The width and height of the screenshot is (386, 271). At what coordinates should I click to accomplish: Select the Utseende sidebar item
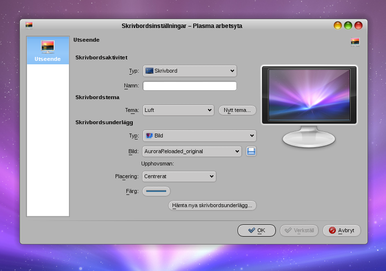[x=48, y=50]
